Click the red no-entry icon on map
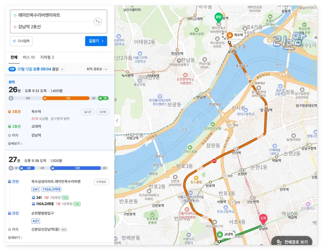This screenshot has width=324, height=252. pyautogui.click(x=214, y=161)
